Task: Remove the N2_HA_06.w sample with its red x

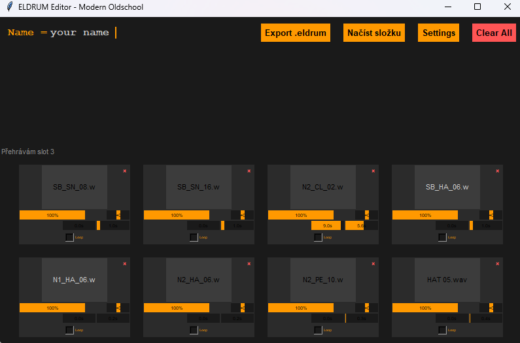Action: [249, 264]
